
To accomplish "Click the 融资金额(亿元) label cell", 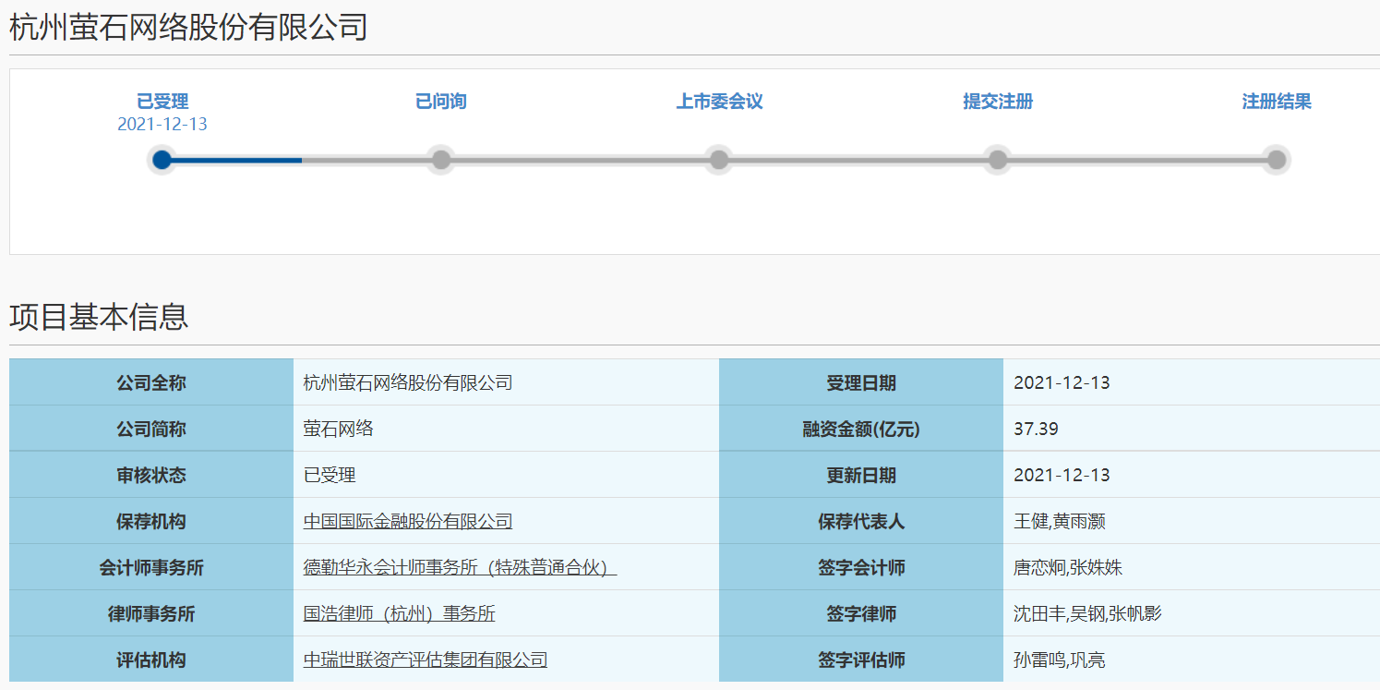I will 861,429.
